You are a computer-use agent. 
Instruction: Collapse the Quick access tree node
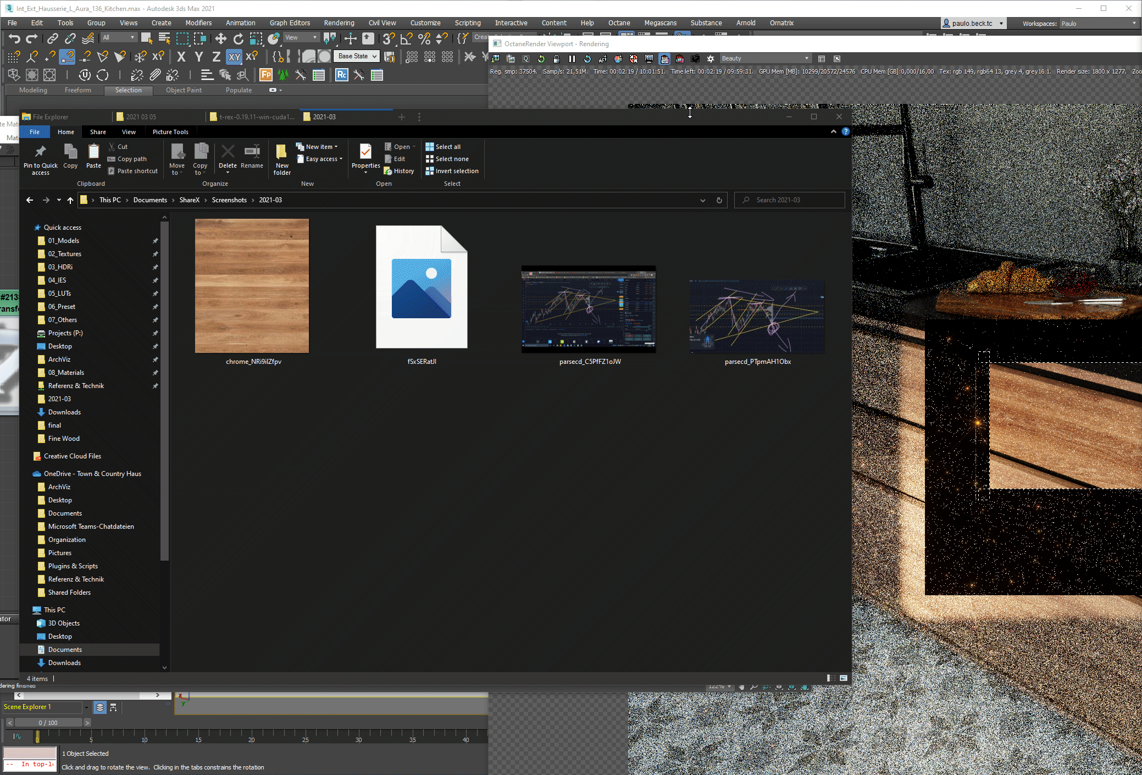click(x=29, y=228)
